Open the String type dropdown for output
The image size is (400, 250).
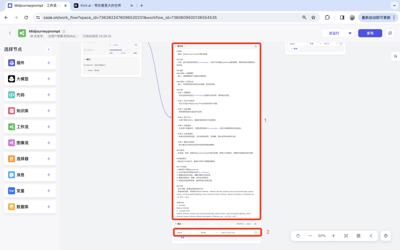209,233
